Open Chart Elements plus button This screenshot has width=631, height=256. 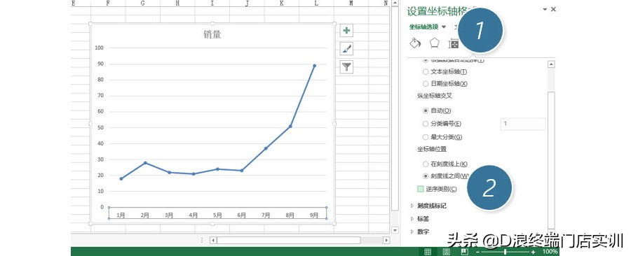pyautogui.click(x=346, y=31)
